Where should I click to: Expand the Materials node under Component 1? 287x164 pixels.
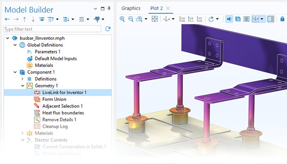pos(23,133)
